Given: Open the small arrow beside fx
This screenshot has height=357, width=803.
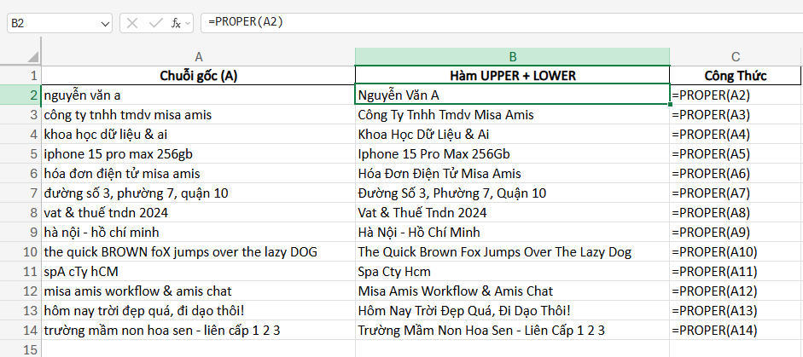Looking at the screenshot, I should [189, 23].
